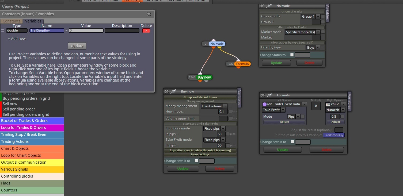Viewport: 403px width, 196px height.
Task: Open the Money management Fixed volume dropdown
Action: 214,106
